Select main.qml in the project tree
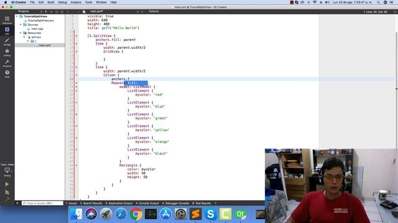 pos(44,45)
